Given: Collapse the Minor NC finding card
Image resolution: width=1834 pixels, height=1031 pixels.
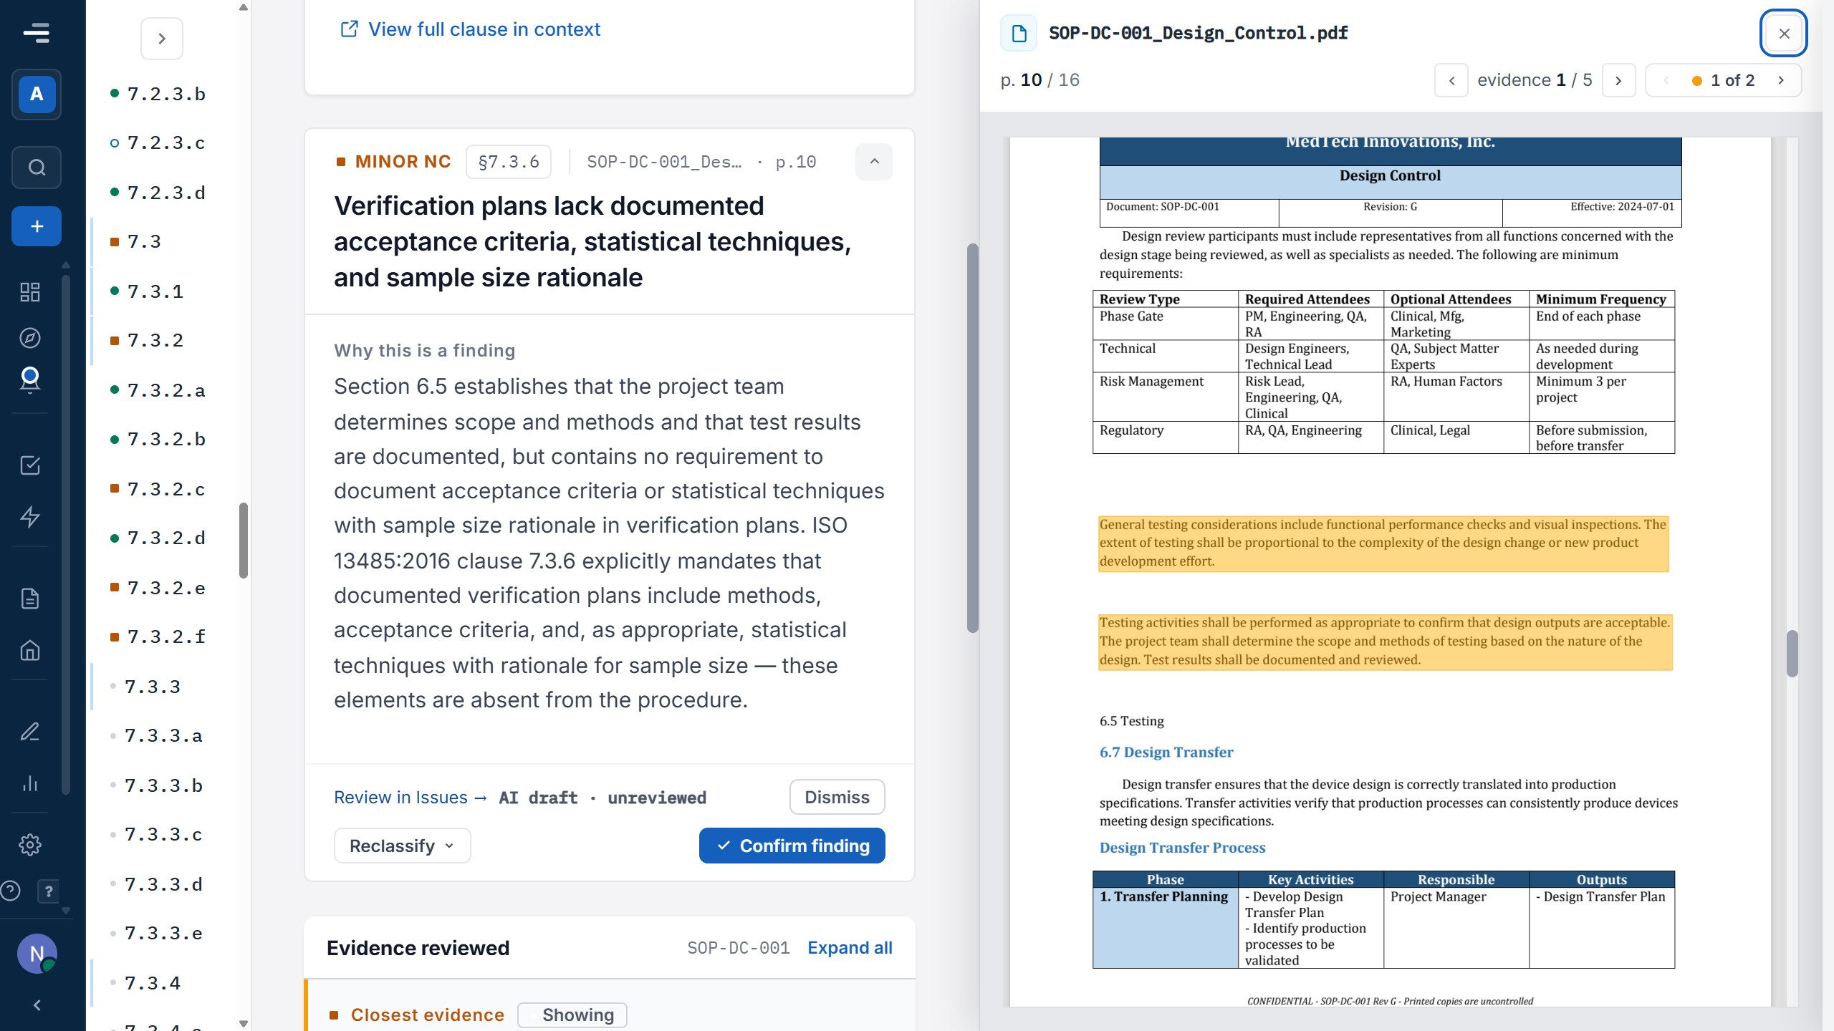Looking at the screenshot, I should tap(874, 162).
